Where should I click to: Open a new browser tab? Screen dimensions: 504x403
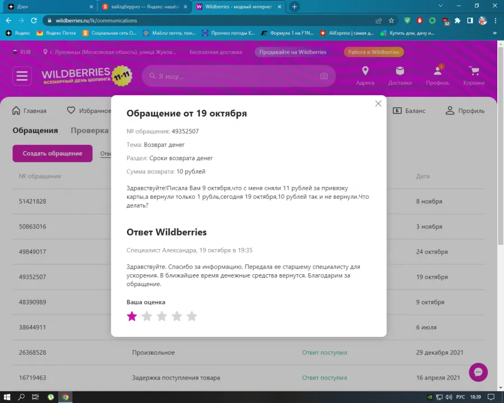pos(294,6)
